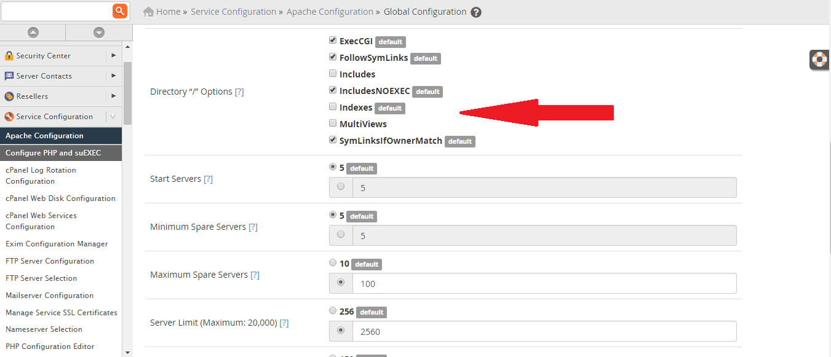The height and width of the screenshot is (357, 831).
Task: Click the Apache Configuration breadcrumb link
Action: [330, 12]
